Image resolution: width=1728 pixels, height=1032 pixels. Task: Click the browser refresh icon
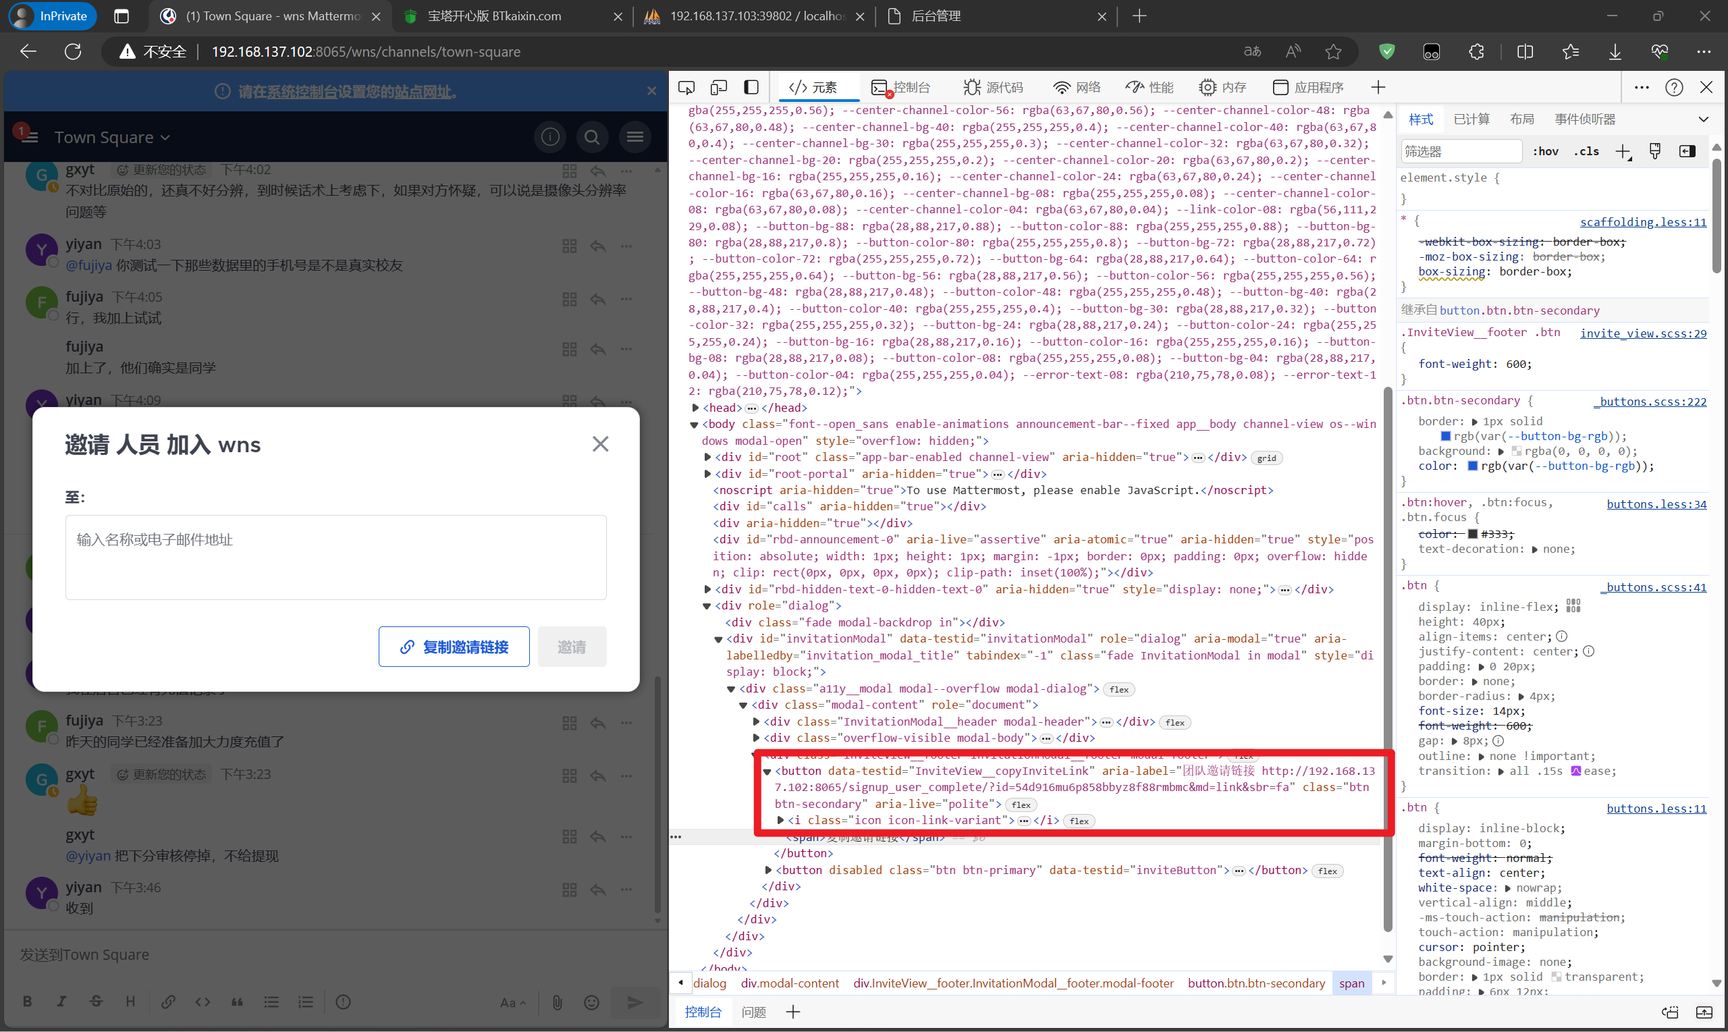73,51
